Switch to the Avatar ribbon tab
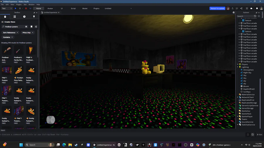This screenshot has width=264, height=148. coord(50,8)
